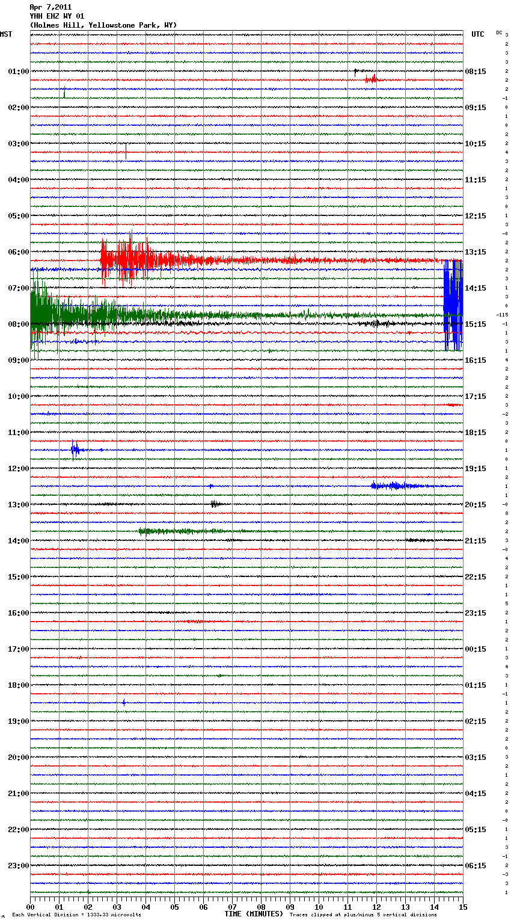Image resolution: width=511 pixels, height=923 pixels.
Task: Click the black spike near minute 6.5 on 13:00 trace
Action: 216,504
